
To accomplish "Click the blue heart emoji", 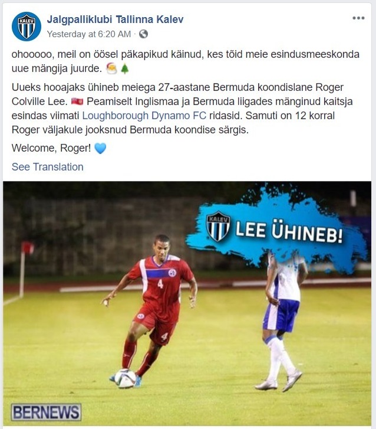I will 100,148.
